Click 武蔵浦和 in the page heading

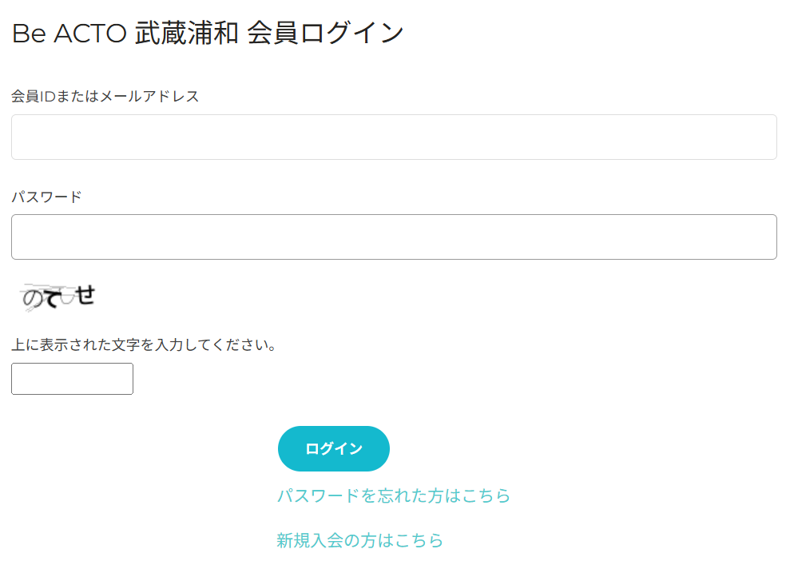(187, 34)
